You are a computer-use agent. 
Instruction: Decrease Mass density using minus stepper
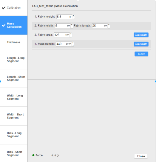73,45
